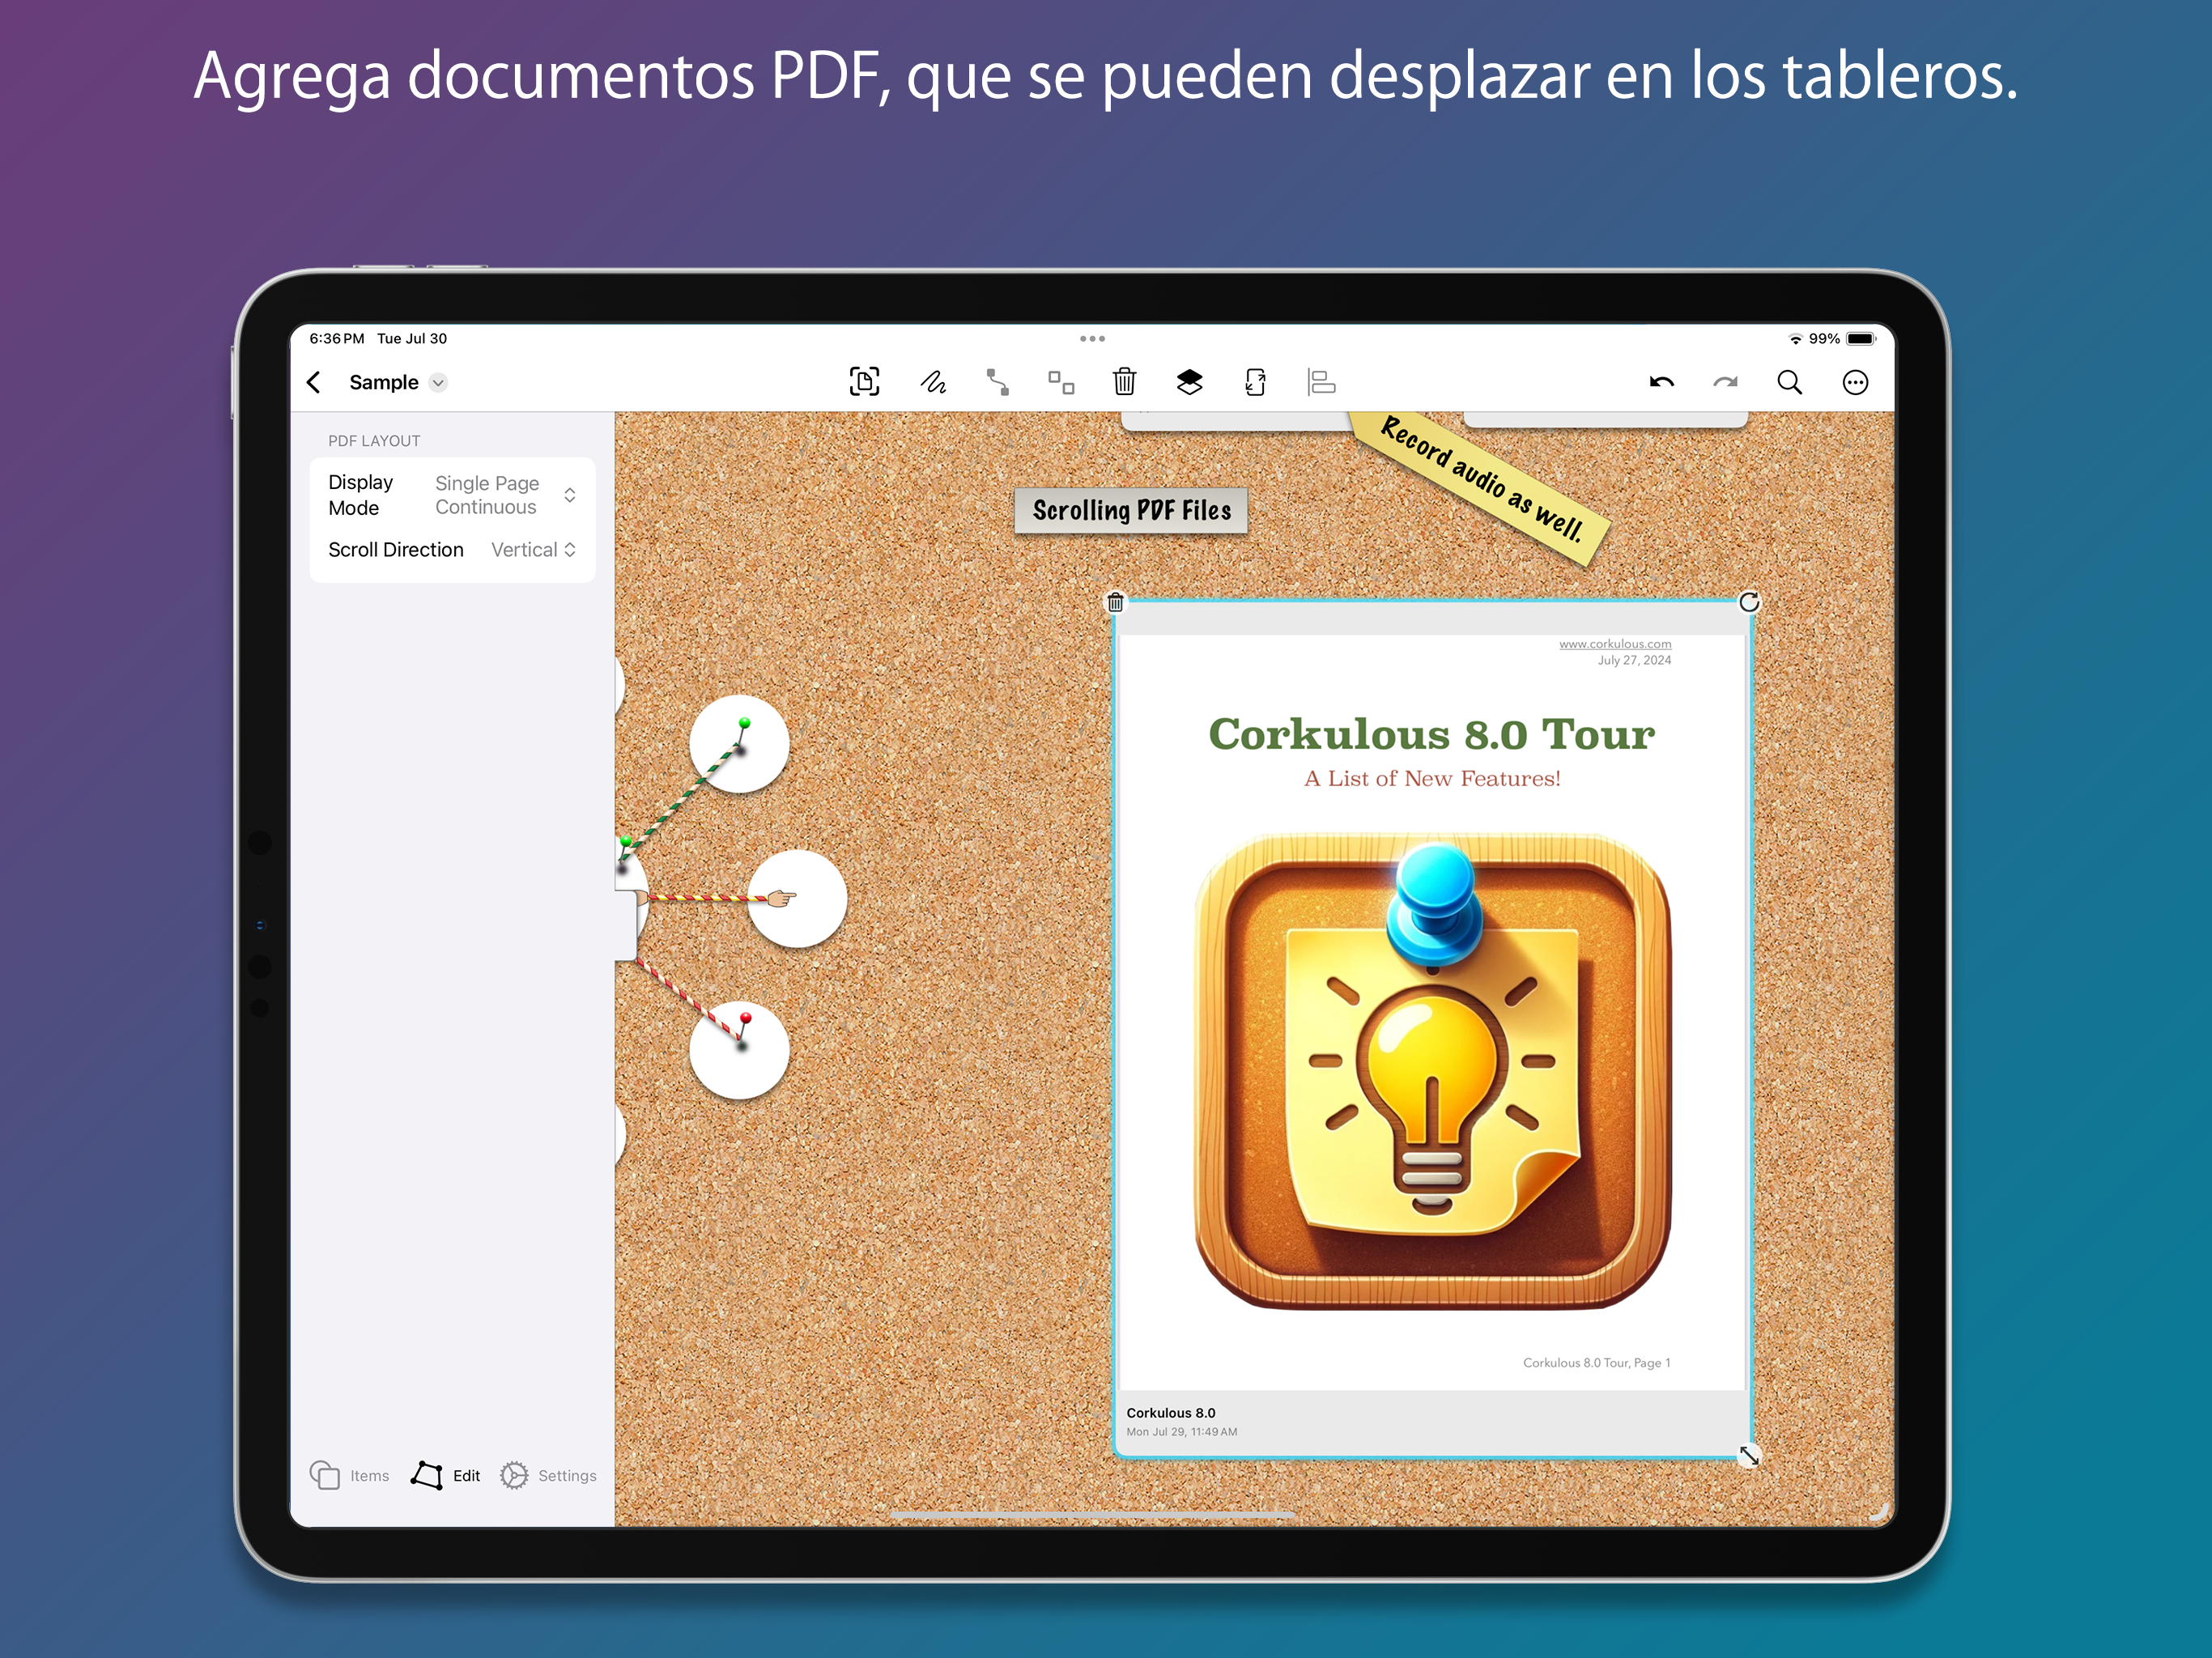2212x1658 pixels.
Task: Select the white circle with red pin
Action: pos(739,1050)
